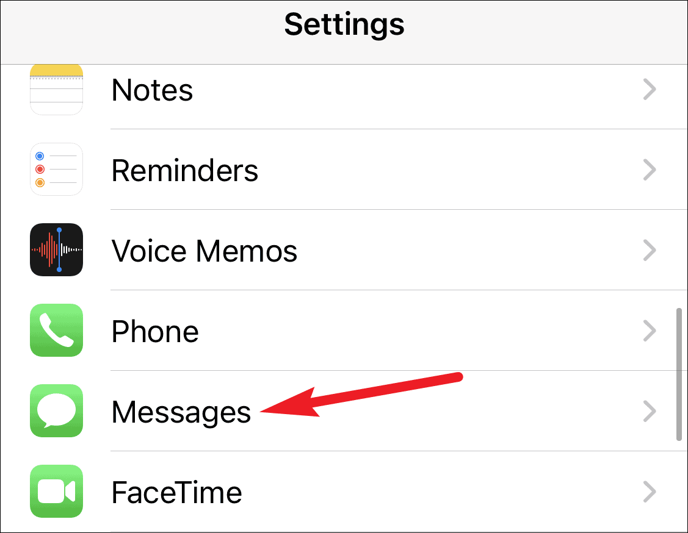The height and width of the screenshot is (533, 688).
Task: Tap the FaceTime camera icon
Action: pyautogui.click(x=56, y=491)
